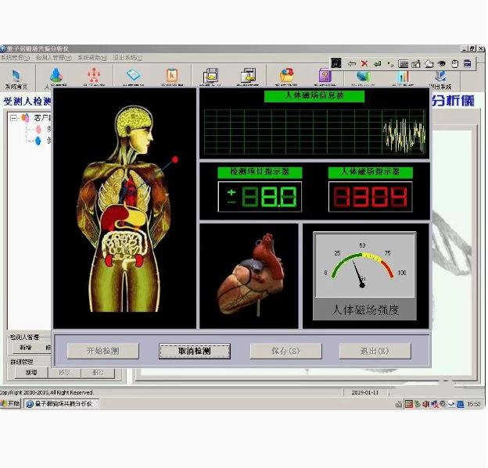Click the blue book toolbar icon
The width and height of the screenshot is (488, 468).
point(134,75)
